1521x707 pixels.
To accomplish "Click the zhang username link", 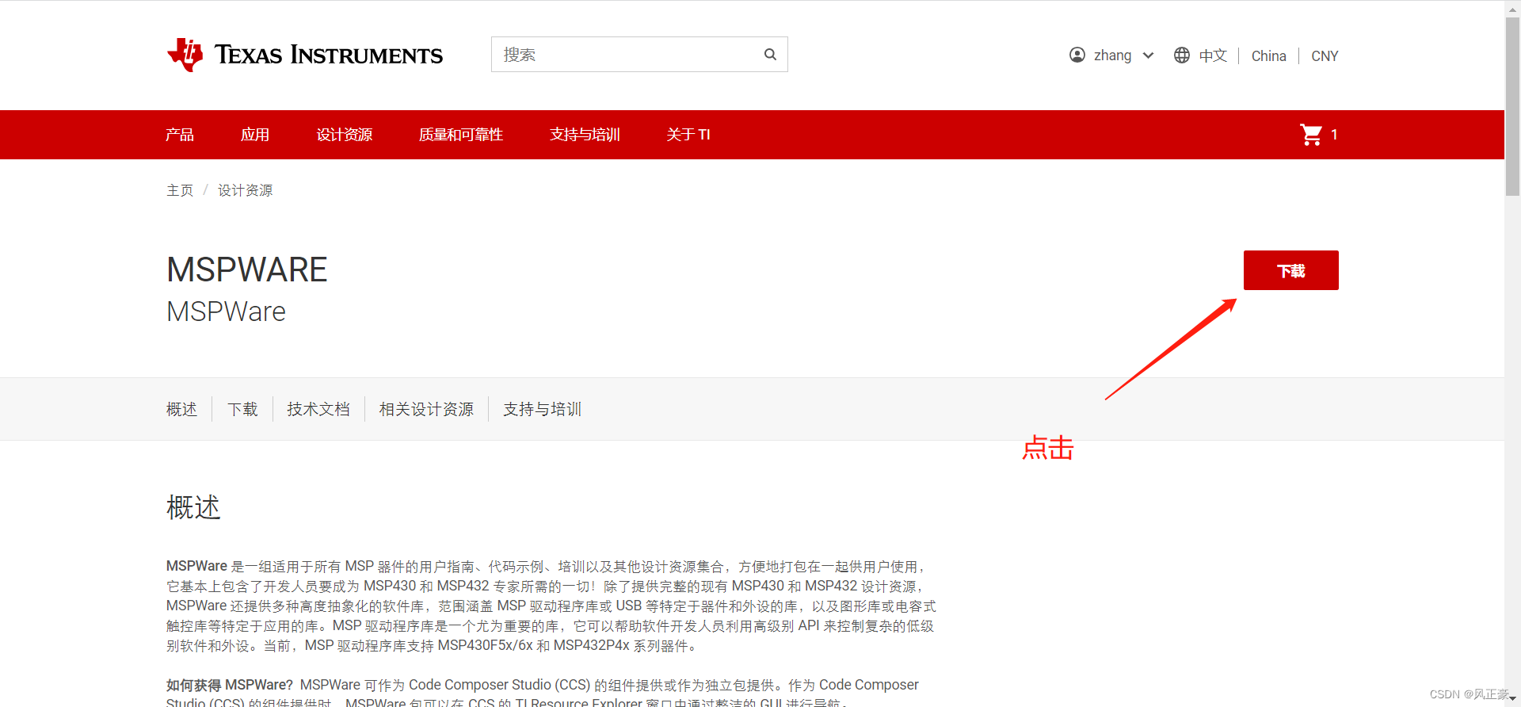I will [x=1112, y=55].
